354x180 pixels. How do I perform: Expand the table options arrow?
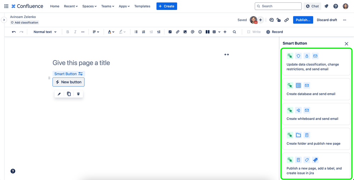click(219, 32)
